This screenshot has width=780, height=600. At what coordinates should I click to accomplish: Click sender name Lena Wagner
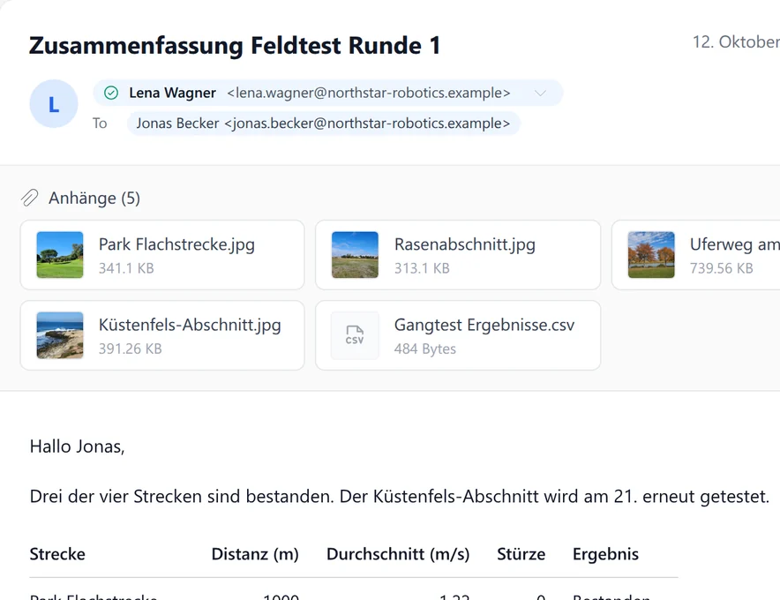click(x=172, y=93)
